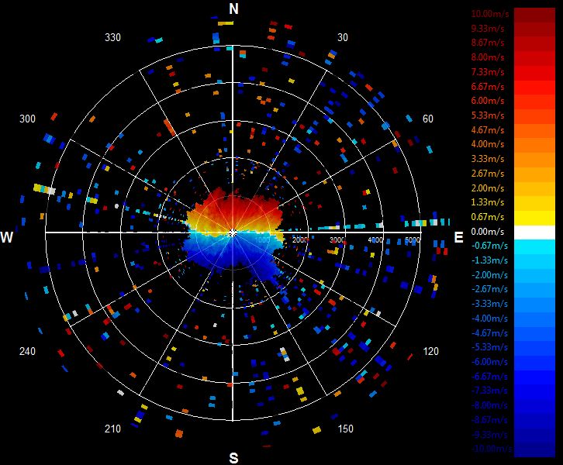The image size is (563, 465).
Task: Click the W compass label
Action: 7,237
